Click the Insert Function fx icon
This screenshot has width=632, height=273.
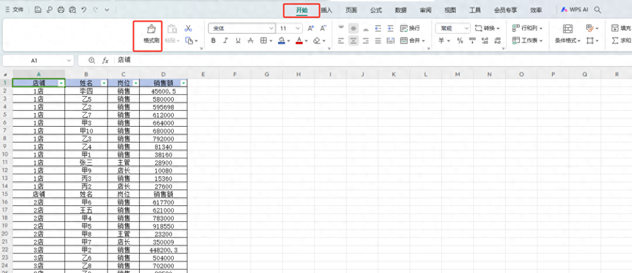(105, 60)
